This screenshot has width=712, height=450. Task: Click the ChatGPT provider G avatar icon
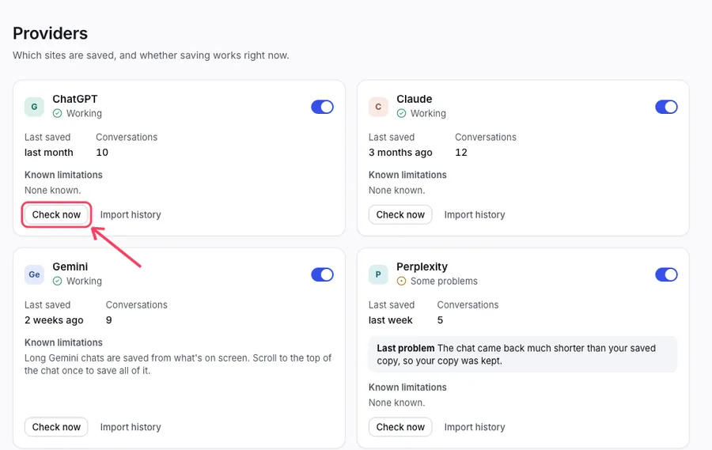34,107
